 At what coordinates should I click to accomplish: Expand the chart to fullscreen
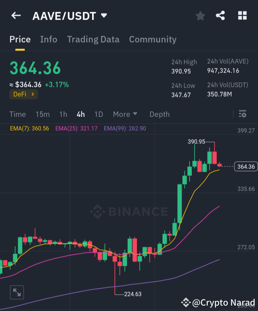click(x=16, y=292)
